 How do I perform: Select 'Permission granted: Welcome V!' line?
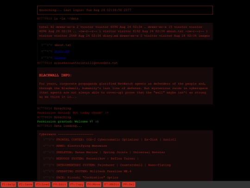pos(68,122)
